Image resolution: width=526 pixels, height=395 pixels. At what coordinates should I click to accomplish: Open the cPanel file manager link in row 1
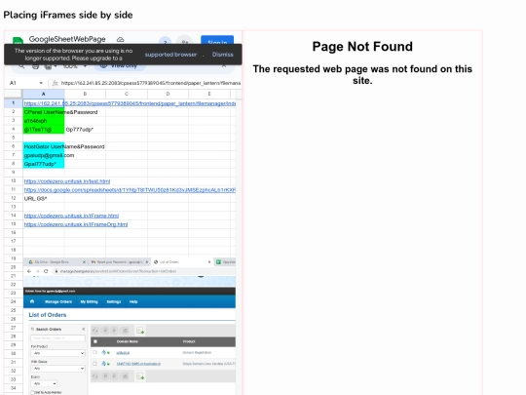(130, 103)
